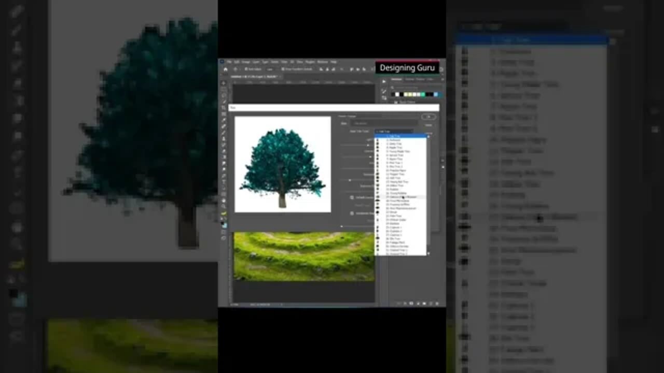This screenshot has height=373, width=664.
Task: Click the play icon beside Swatches panel
Action: (x=384, y=81)
